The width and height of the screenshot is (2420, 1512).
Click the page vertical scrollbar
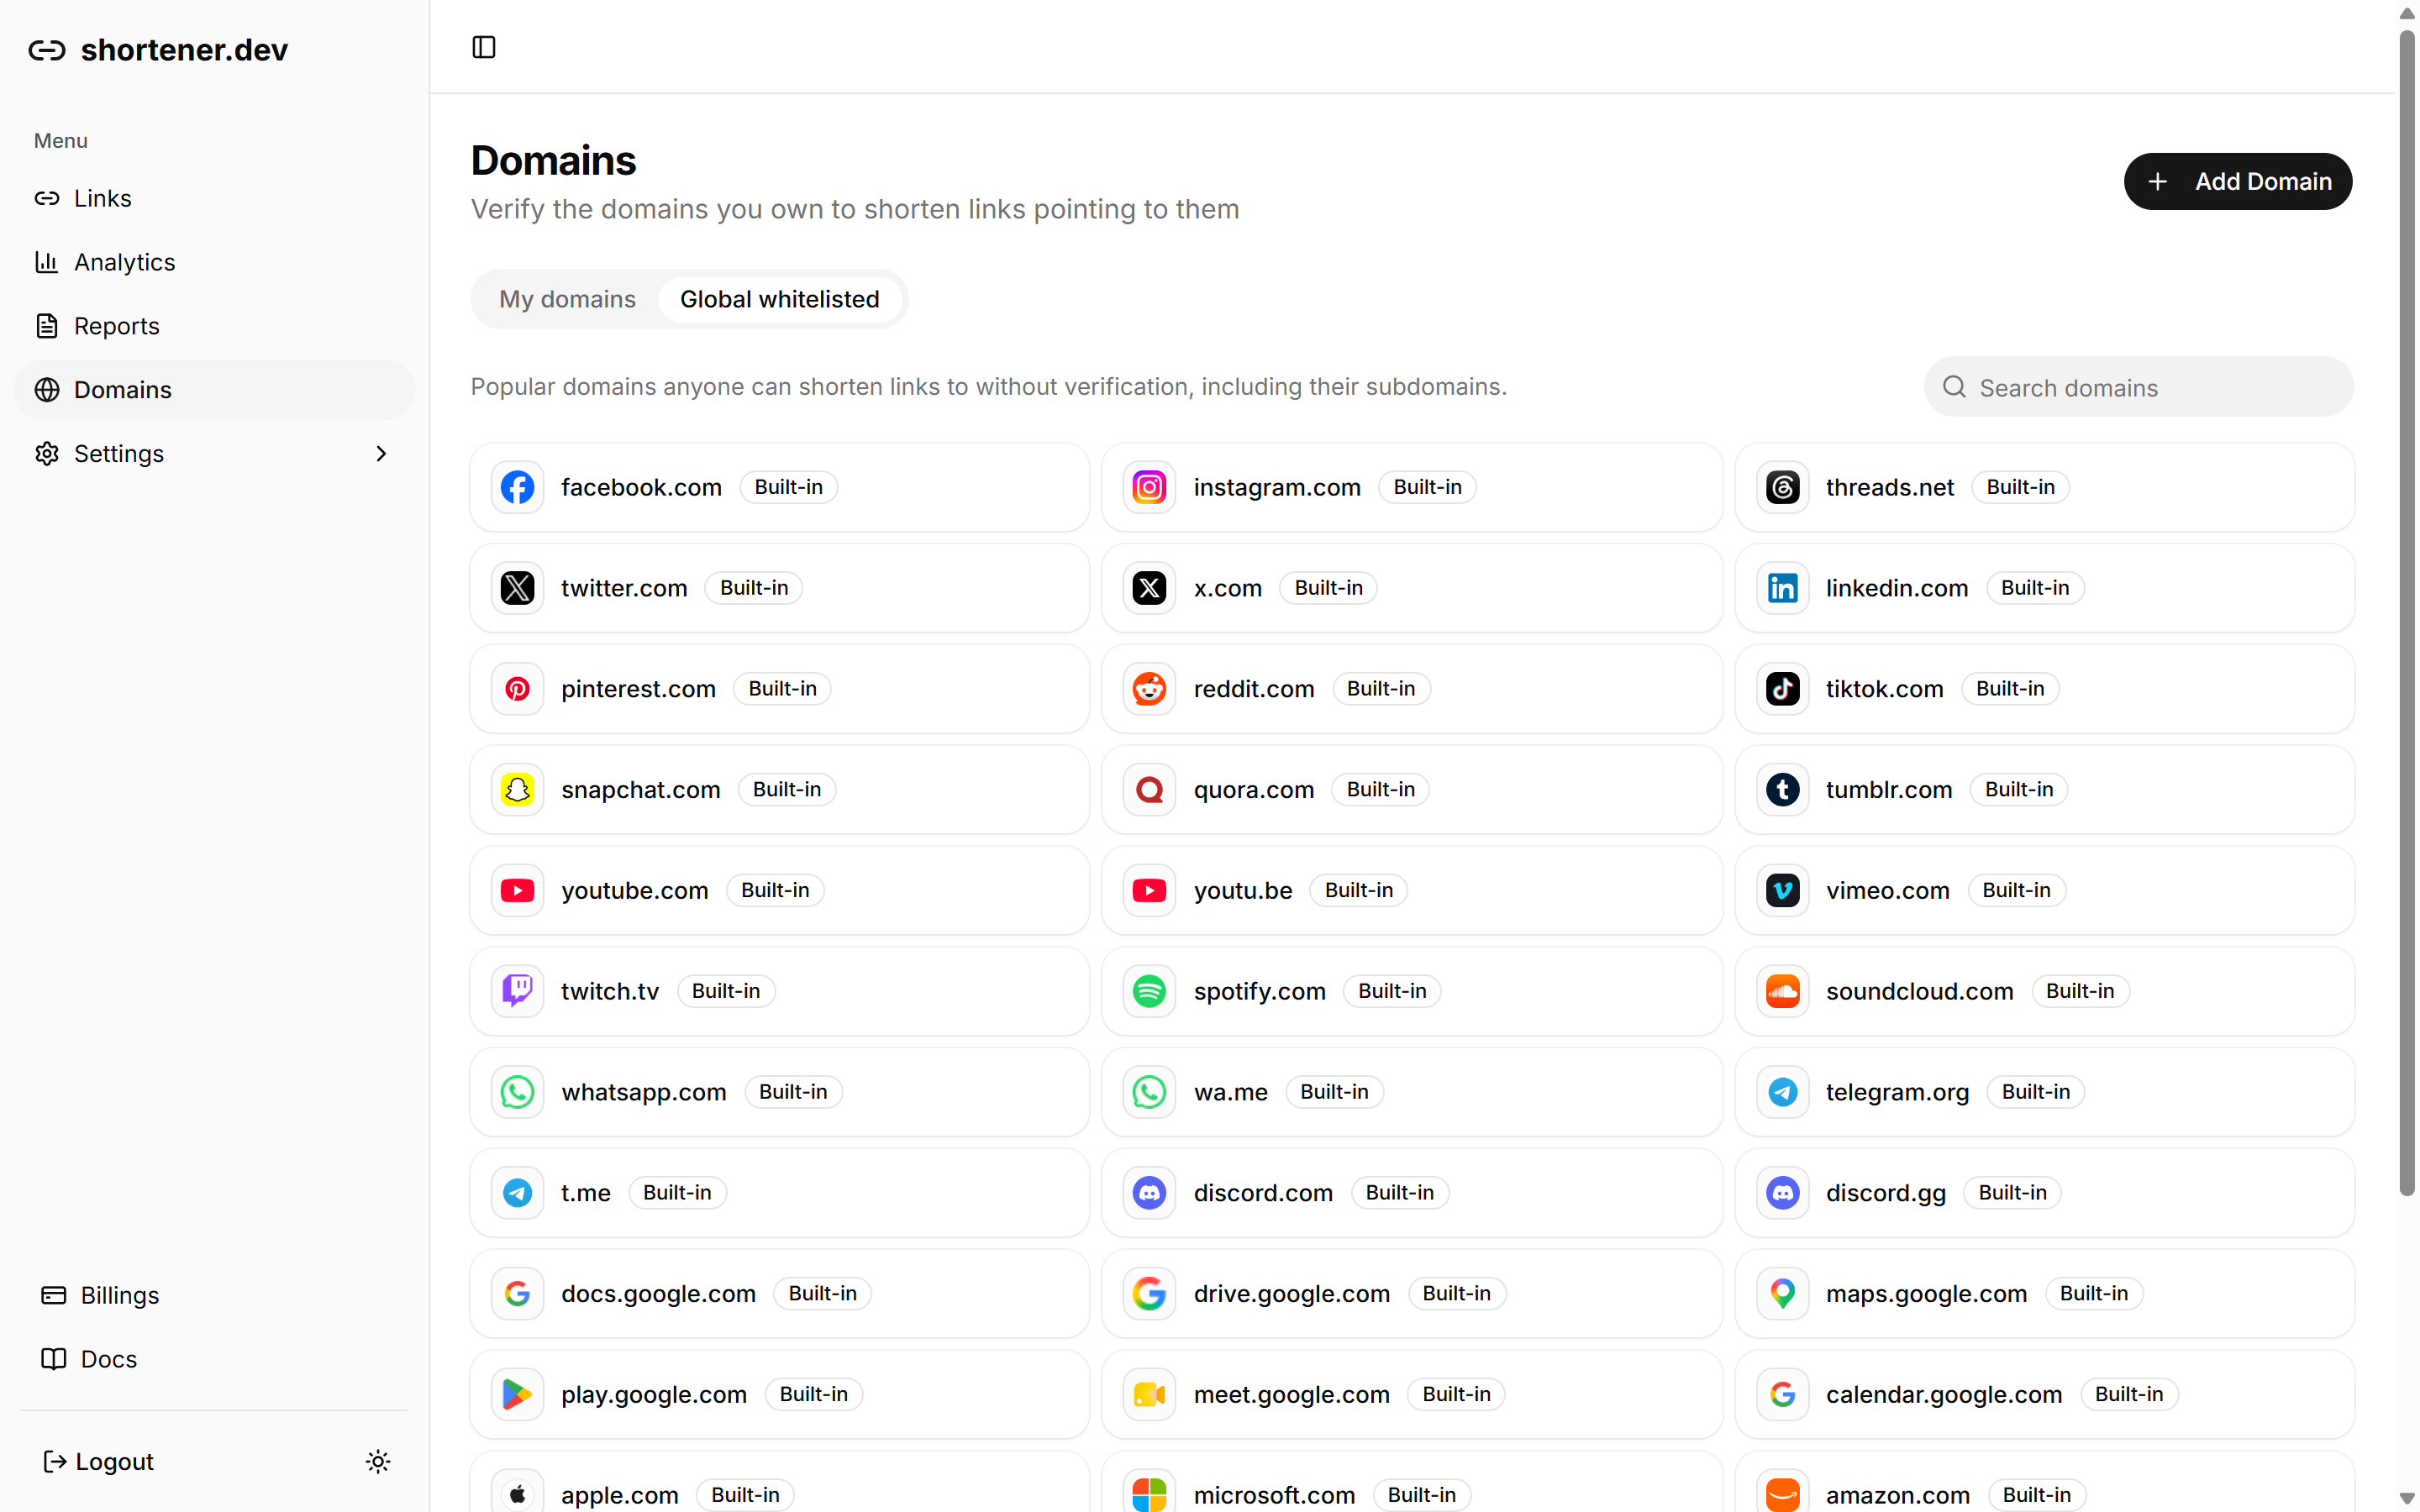tap(2407, 612)
